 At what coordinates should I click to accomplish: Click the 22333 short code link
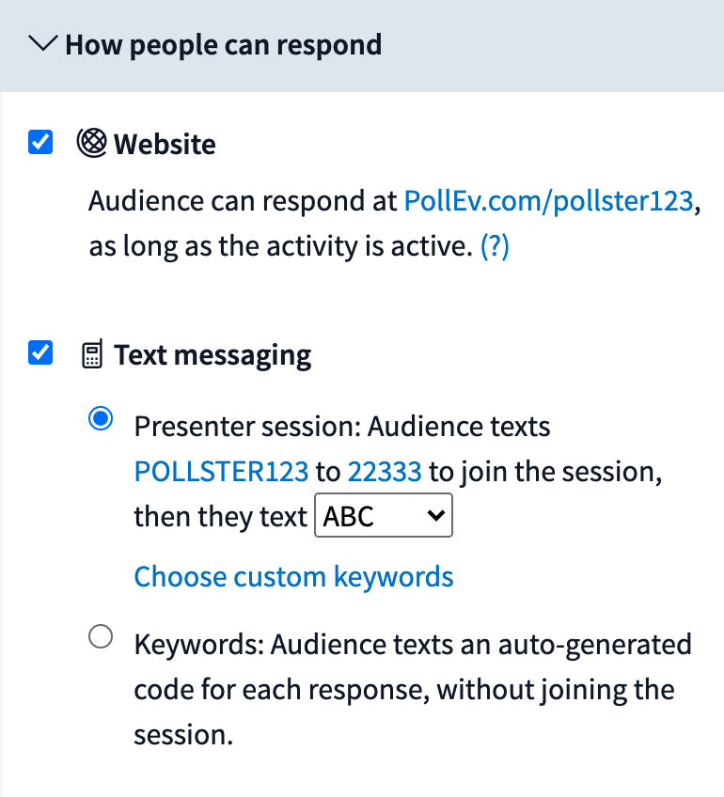click(x=385, y=471)
